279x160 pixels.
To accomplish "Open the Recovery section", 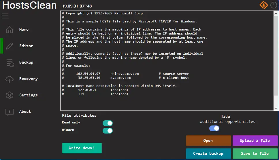I will 29,79.
